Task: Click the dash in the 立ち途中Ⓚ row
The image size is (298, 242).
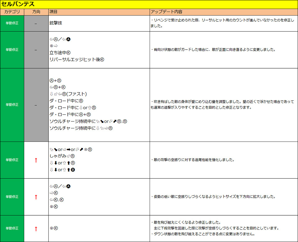Action: (x=36, y=50)
